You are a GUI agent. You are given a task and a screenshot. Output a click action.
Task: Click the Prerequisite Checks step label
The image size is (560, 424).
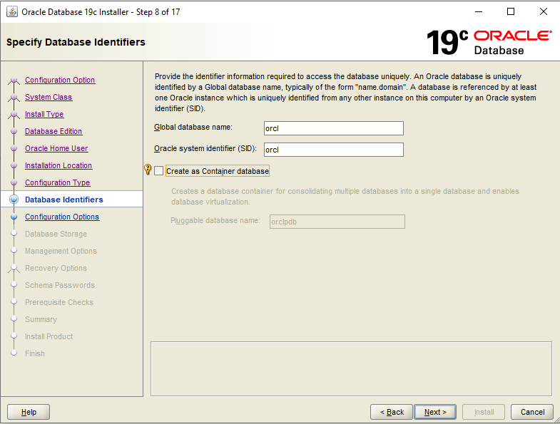(59, 302)
